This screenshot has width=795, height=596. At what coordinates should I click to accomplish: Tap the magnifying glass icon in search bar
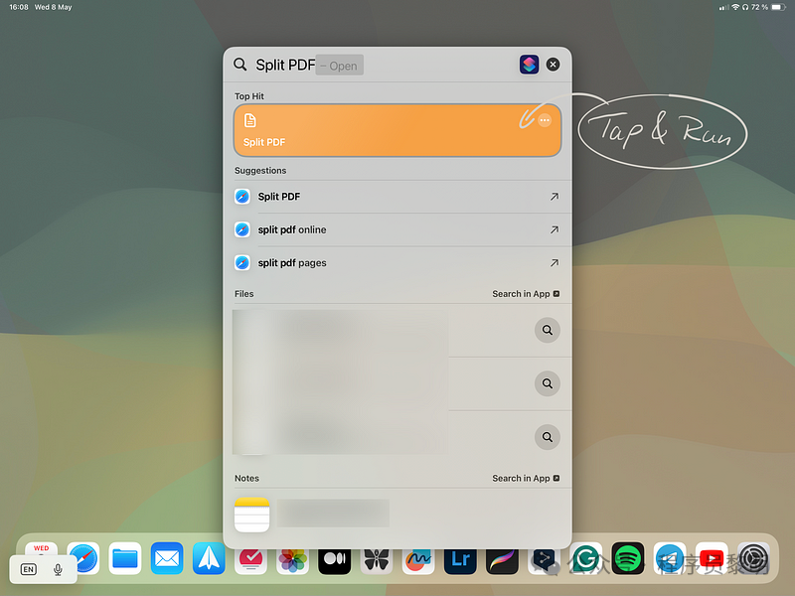239,65
